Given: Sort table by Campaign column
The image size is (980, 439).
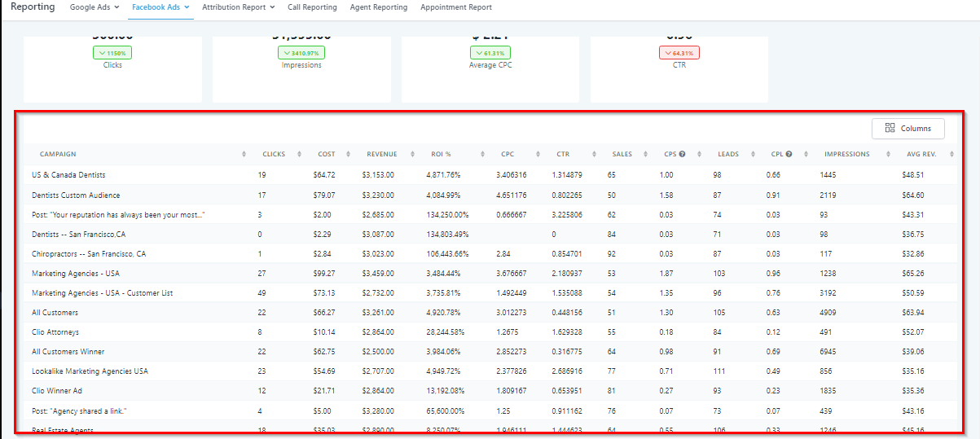Looking at the screenshot, I should tap(244, 155).
